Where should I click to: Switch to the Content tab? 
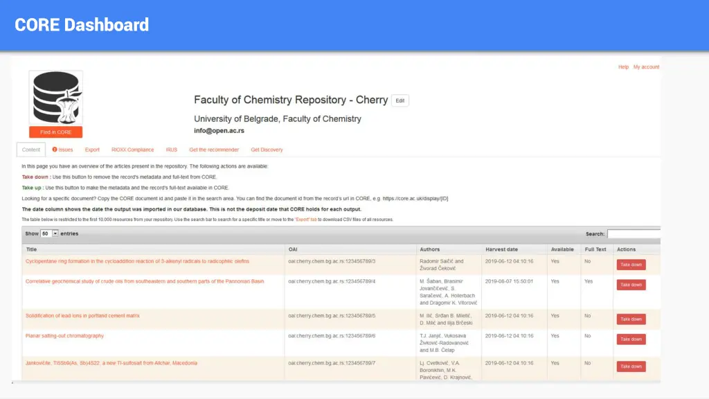pyautogui.click(x=31, y=150)
